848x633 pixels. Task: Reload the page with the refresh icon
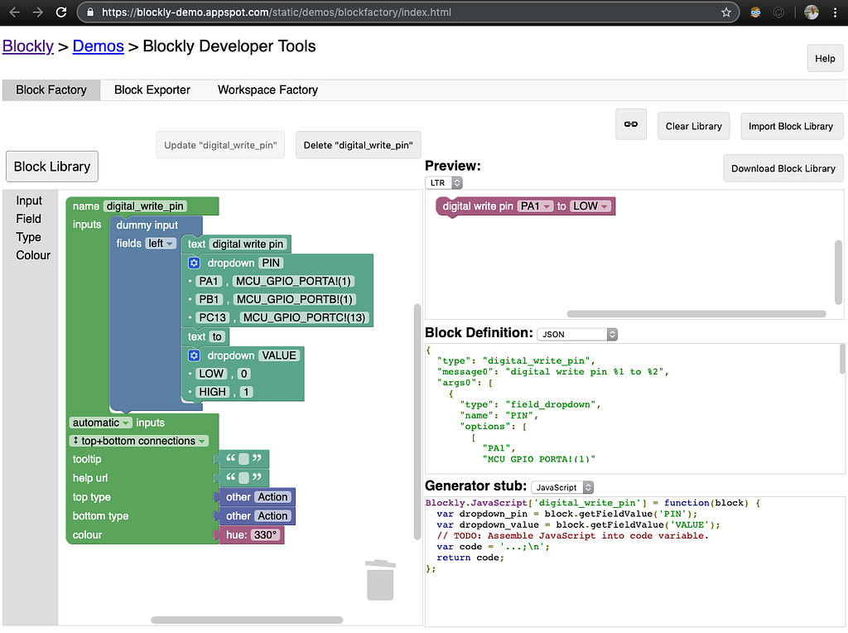[61, 12]
